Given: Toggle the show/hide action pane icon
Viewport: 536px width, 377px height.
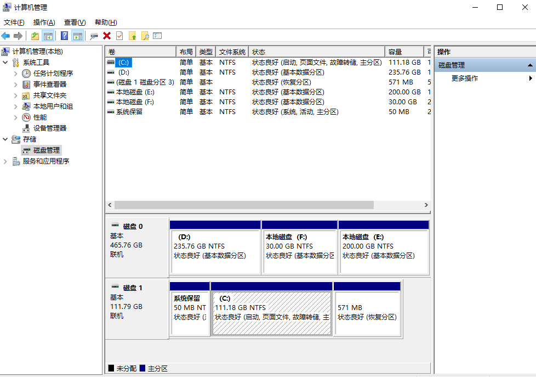Looking at the screenshot, I should click(x=77, y=36).
